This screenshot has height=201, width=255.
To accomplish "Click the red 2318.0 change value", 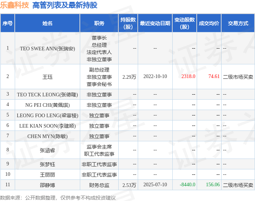I will (x=188, y=77).
